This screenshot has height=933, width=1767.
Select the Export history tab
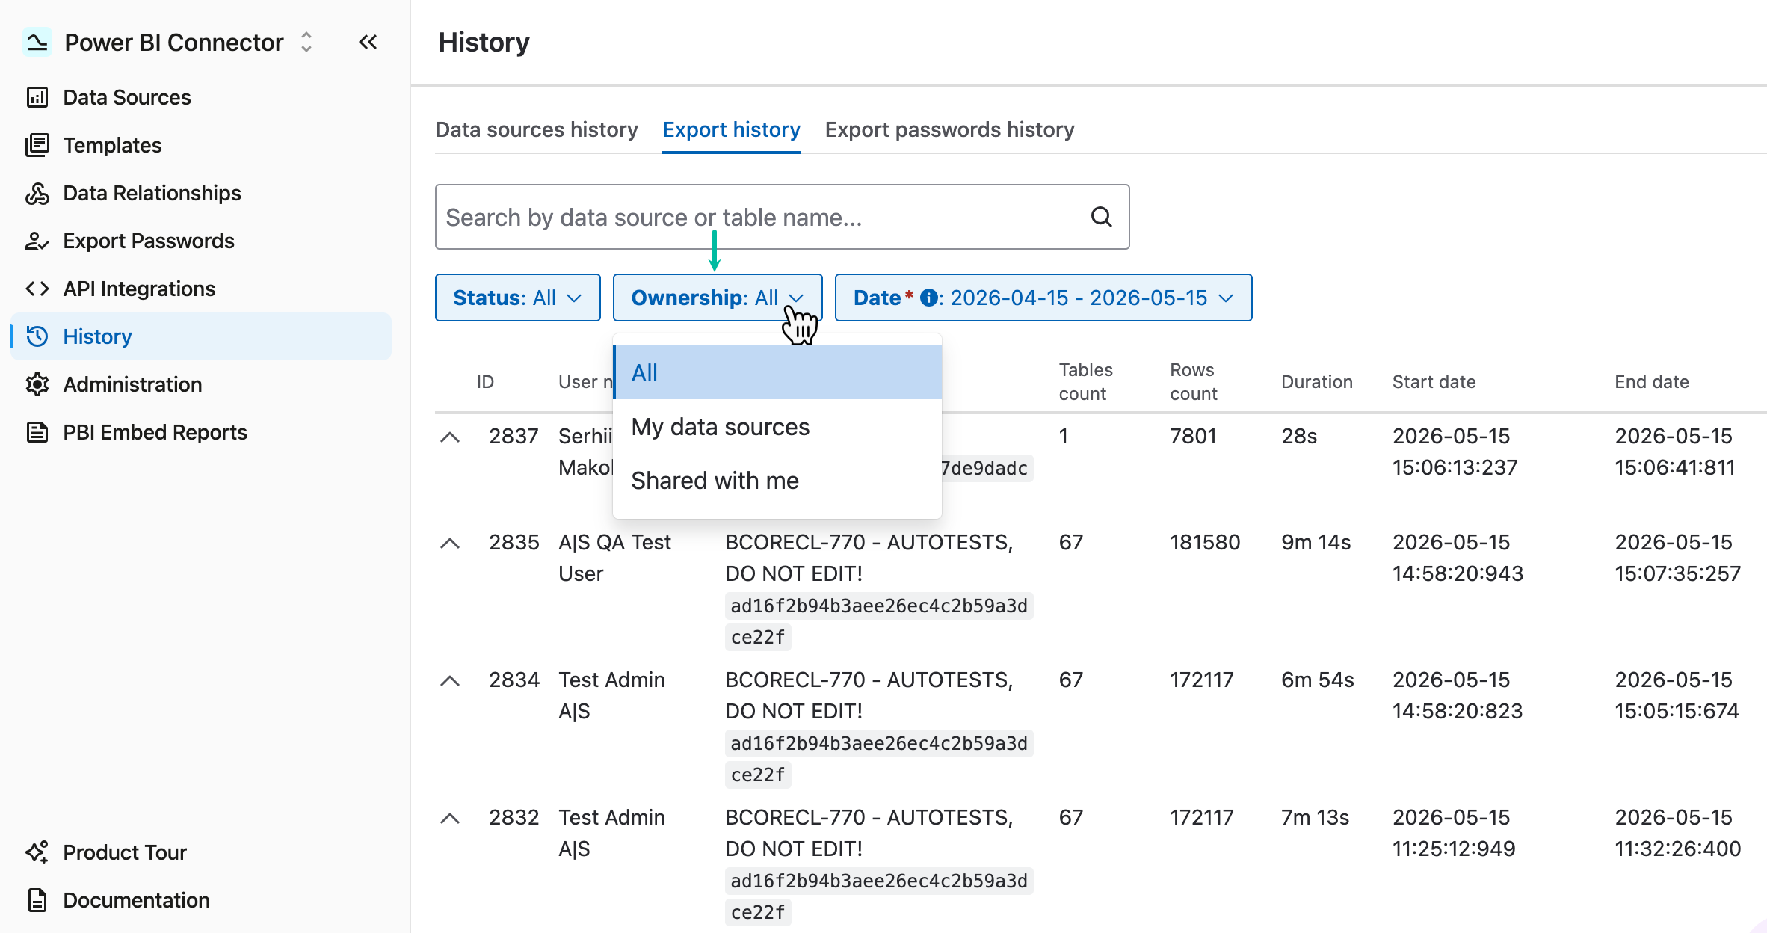[x=731, y=129]
